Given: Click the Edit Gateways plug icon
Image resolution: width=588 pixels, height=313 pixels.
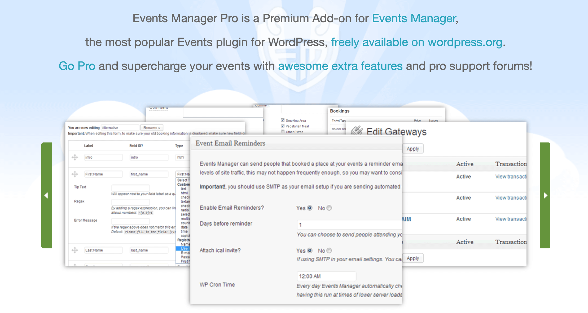Looking at the screenshot, I should pyautogui.click(x=357, y=131).
